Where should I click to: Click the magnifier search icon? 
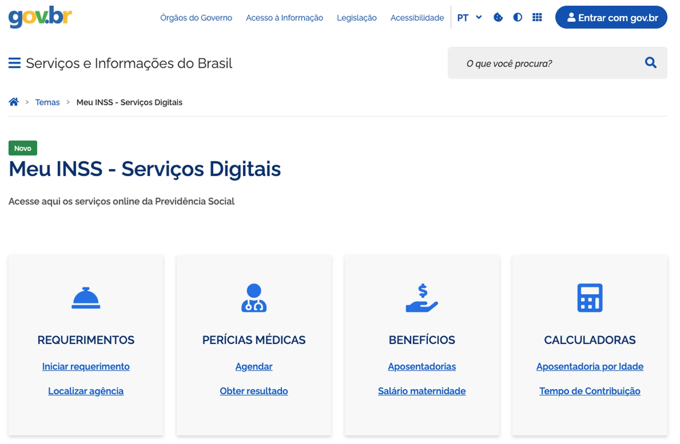coord(650,63)
